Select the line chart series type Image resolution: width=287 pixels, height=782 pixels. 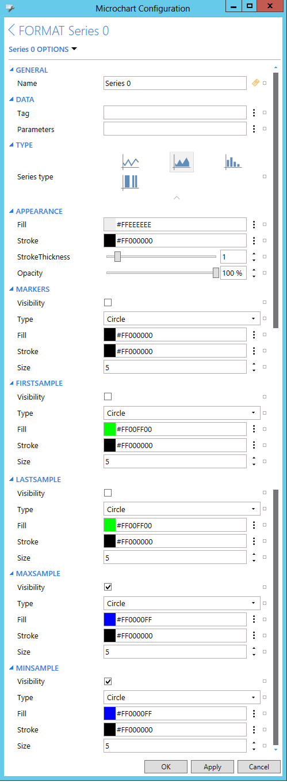[130, 162]
